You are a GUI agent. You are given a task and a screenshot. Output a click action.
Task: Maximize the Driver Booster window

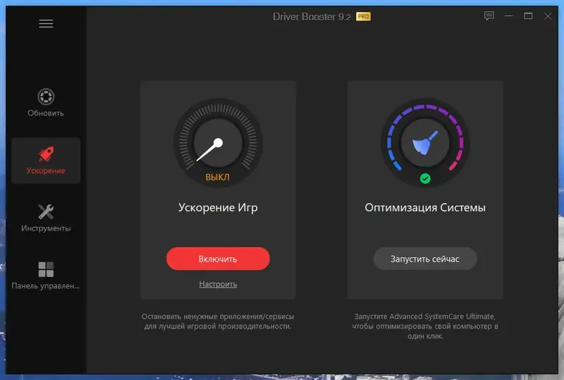pos(528,16)
